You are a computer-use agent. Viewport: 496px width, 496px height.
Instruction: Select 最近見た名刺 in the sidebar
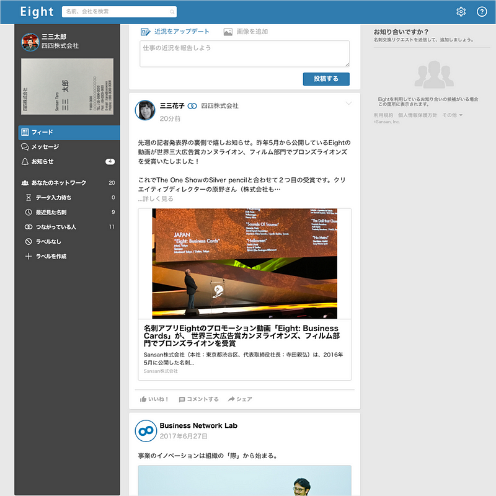tap(69, 212)
